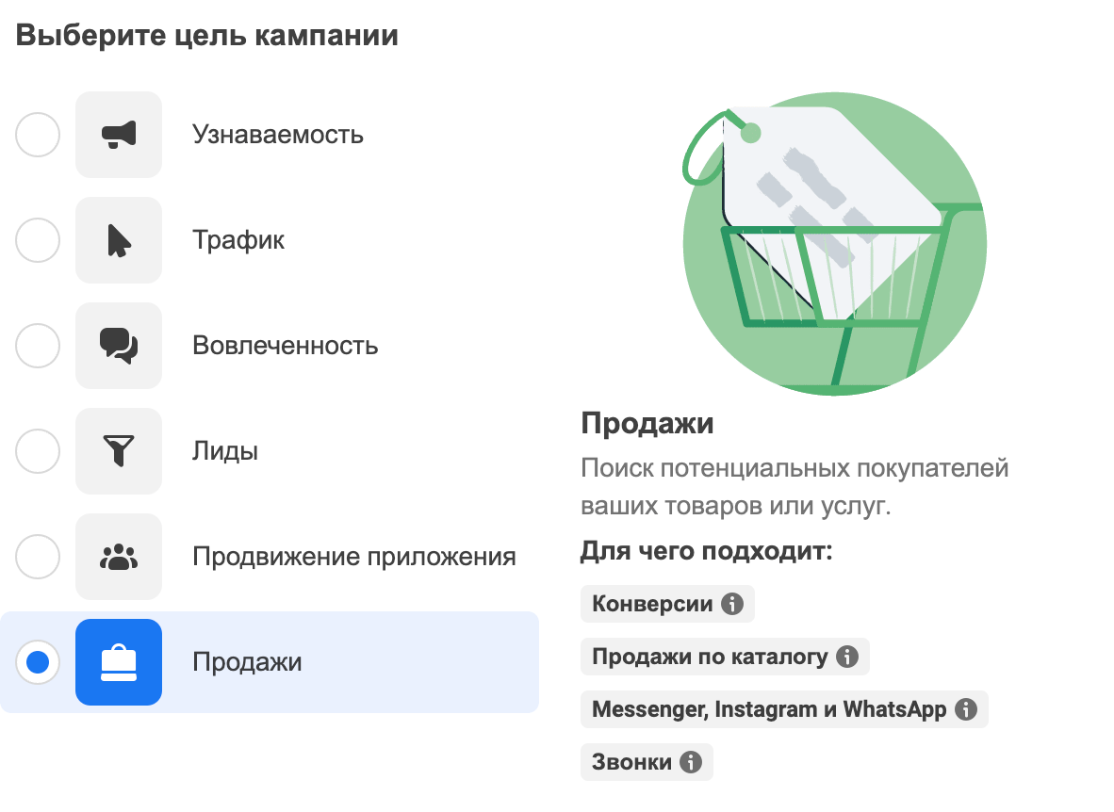Select the Трафик radio button

click(38, 240)
